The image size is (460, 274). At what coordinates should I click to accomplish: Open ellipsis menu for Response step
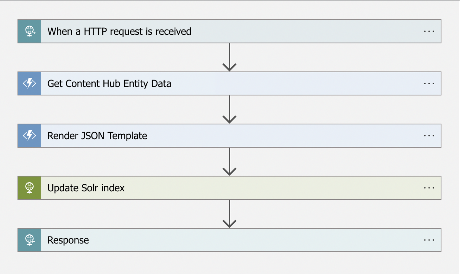tap(429, 240)
